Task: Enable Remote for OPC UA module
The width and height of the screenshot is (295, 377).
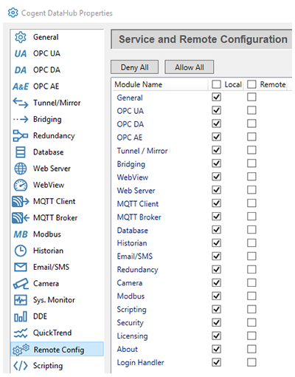Action: pos(251,110)
